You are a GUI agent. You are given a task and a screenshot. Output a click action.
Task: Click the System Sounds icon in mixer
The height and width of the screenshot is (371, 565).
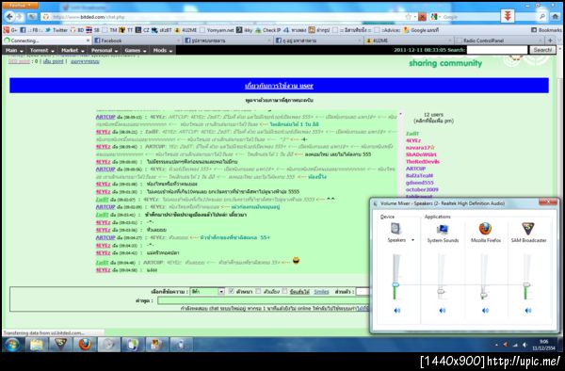coord(443,229)
